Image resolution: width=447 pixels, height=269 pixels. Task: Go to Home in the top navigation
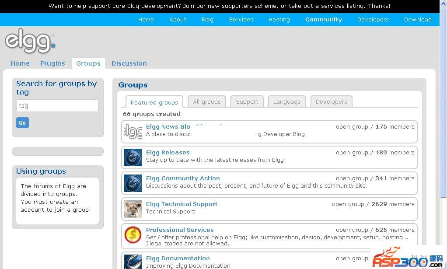click(146, 19)
